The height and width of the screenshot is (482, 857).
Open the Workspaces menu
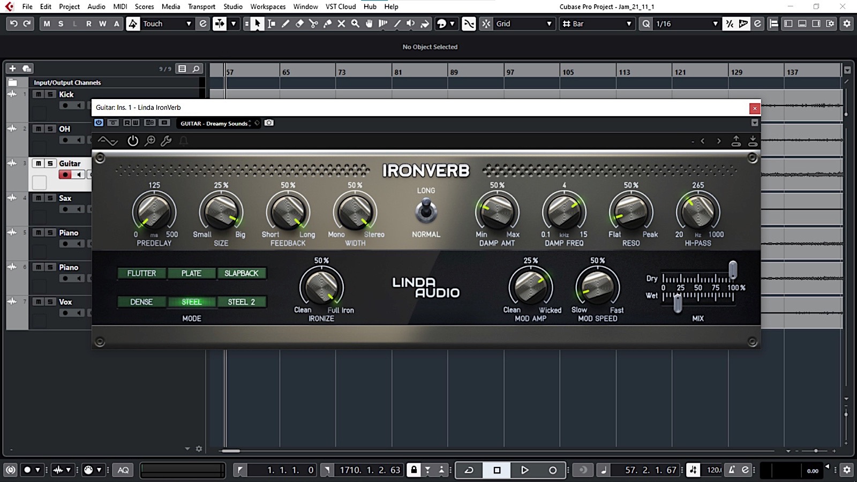click(268, 6)
